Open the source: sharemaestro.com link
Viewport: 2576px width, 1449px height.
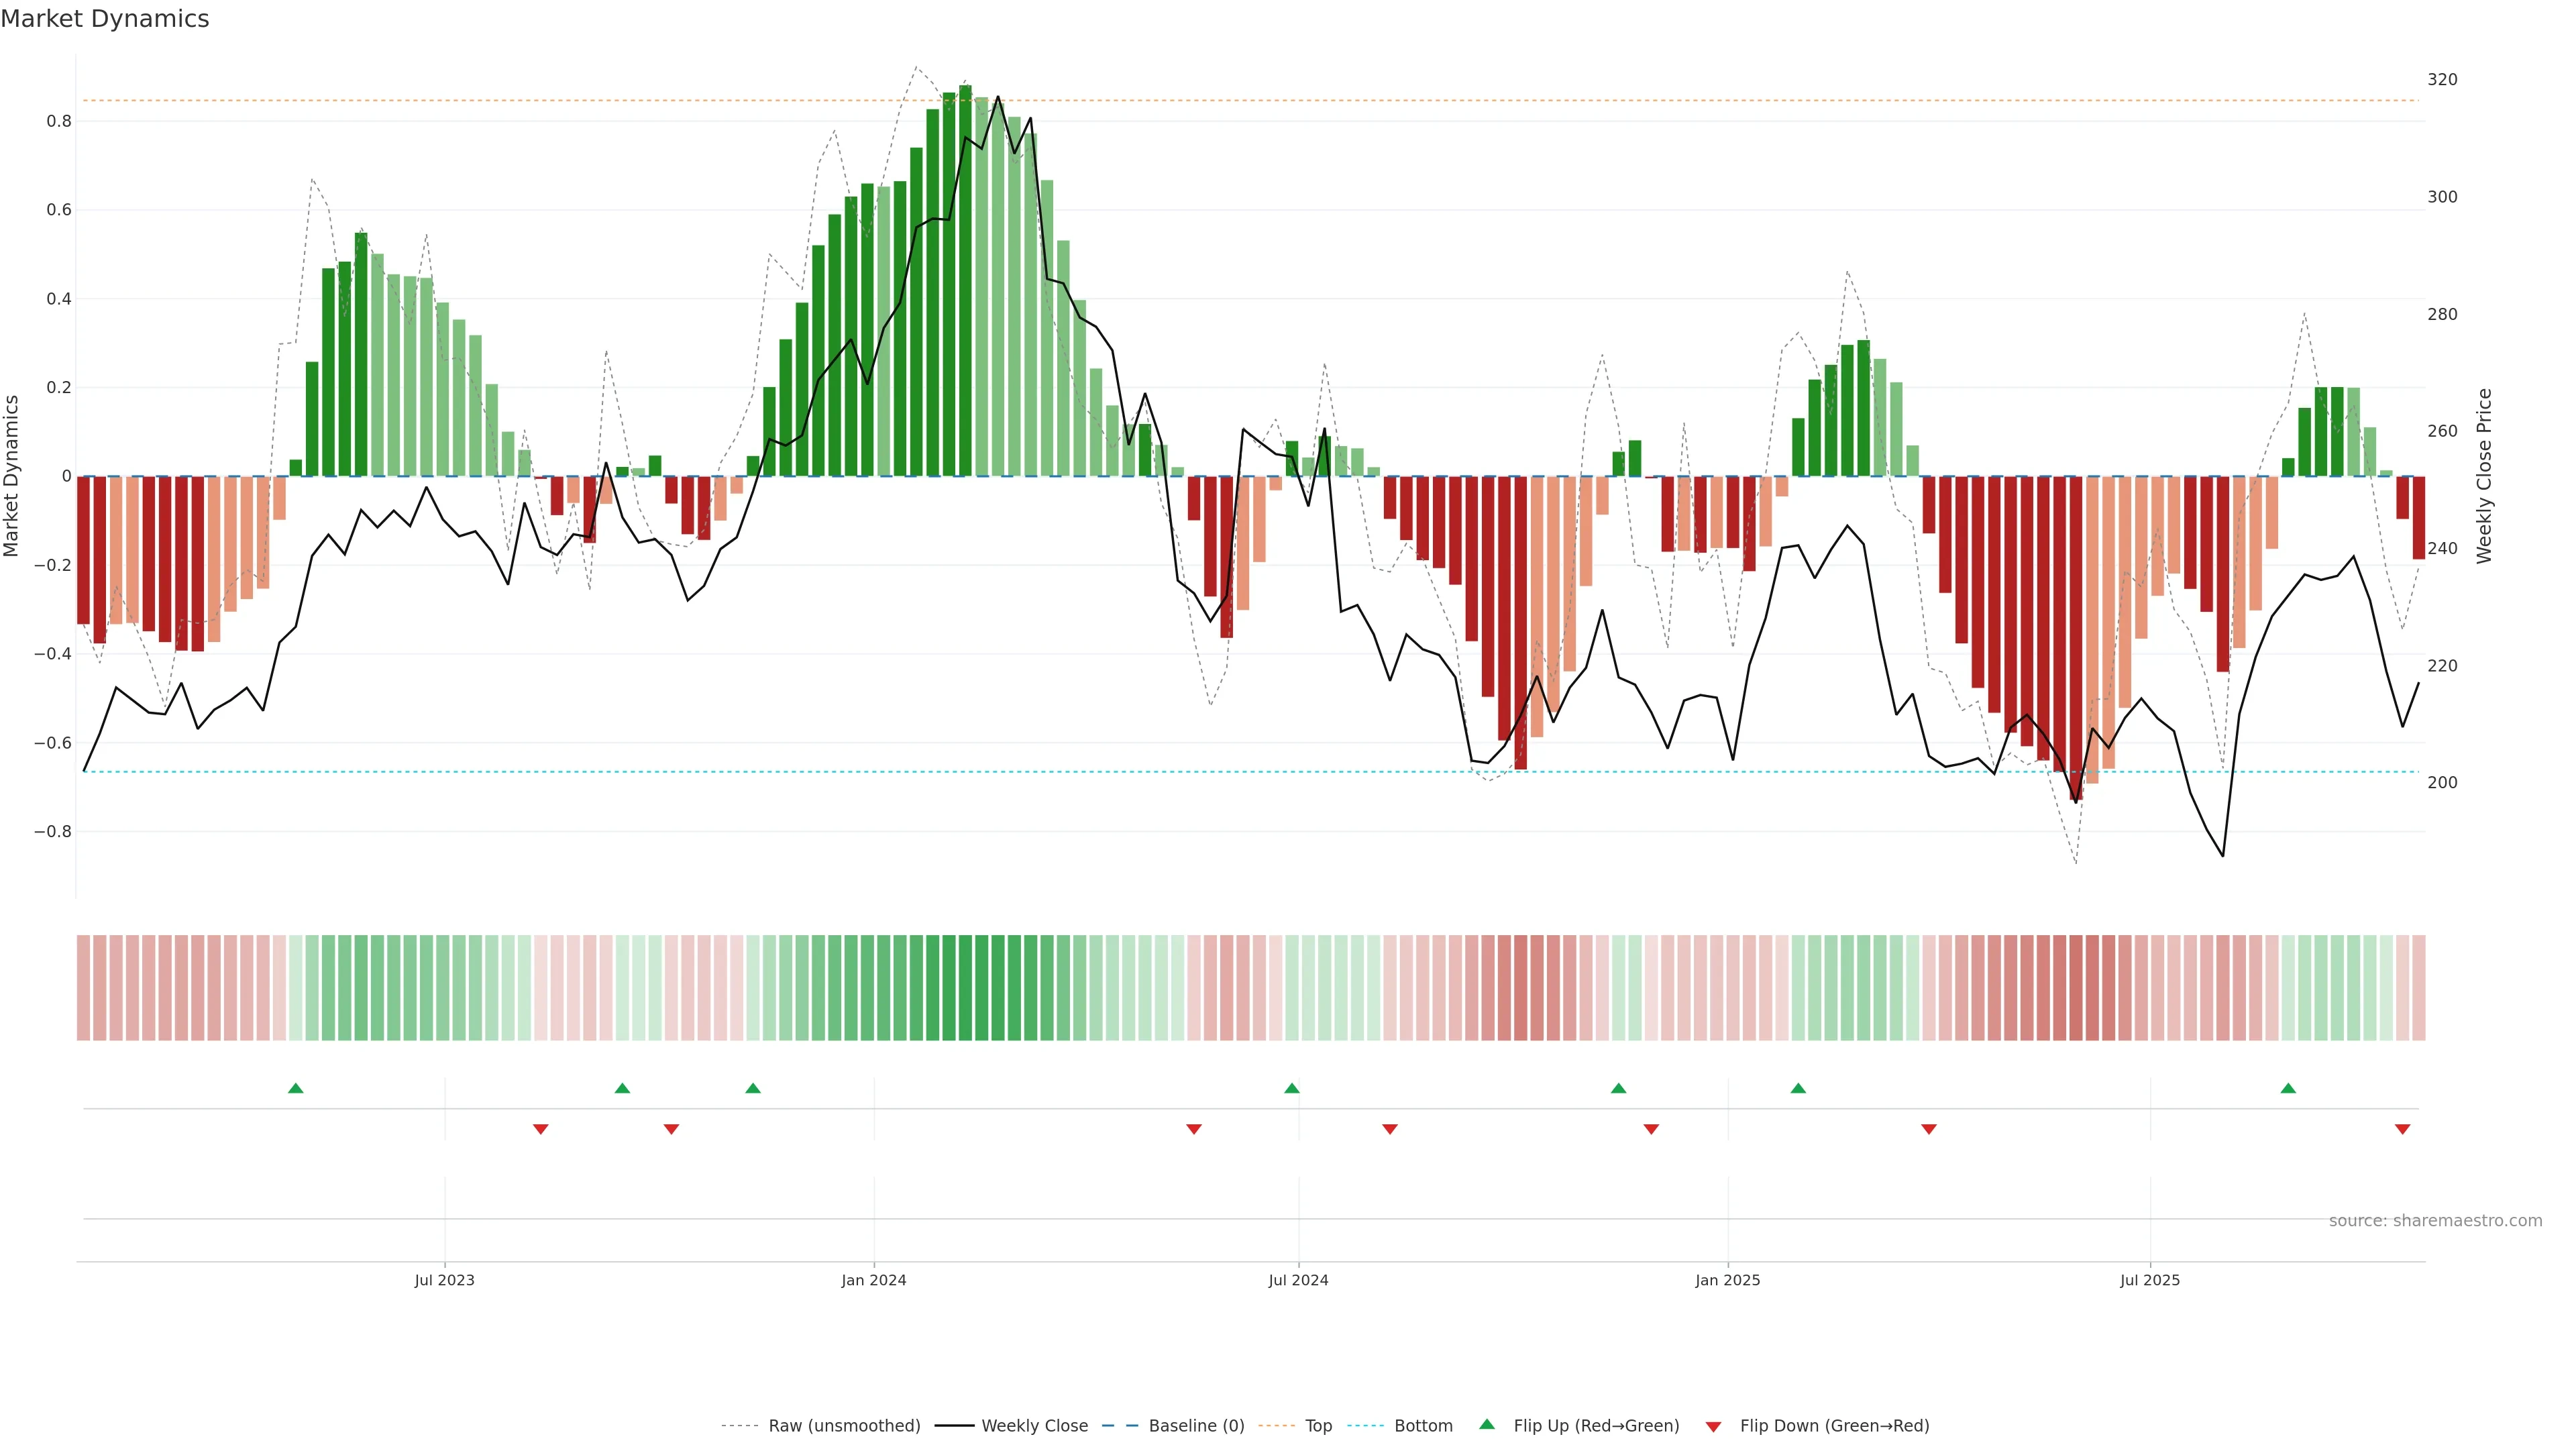(x=2435, y=1220)
